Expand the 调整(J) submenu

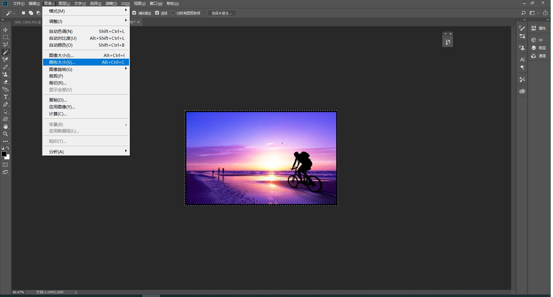point(86,21)
